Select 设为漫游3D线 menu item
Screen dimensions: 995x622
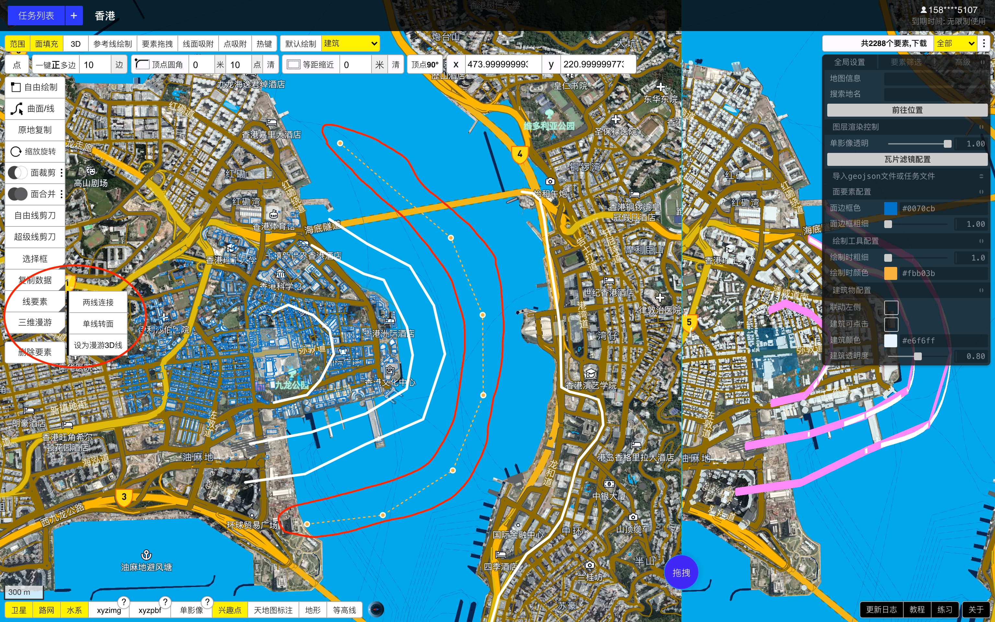[98, 345]
